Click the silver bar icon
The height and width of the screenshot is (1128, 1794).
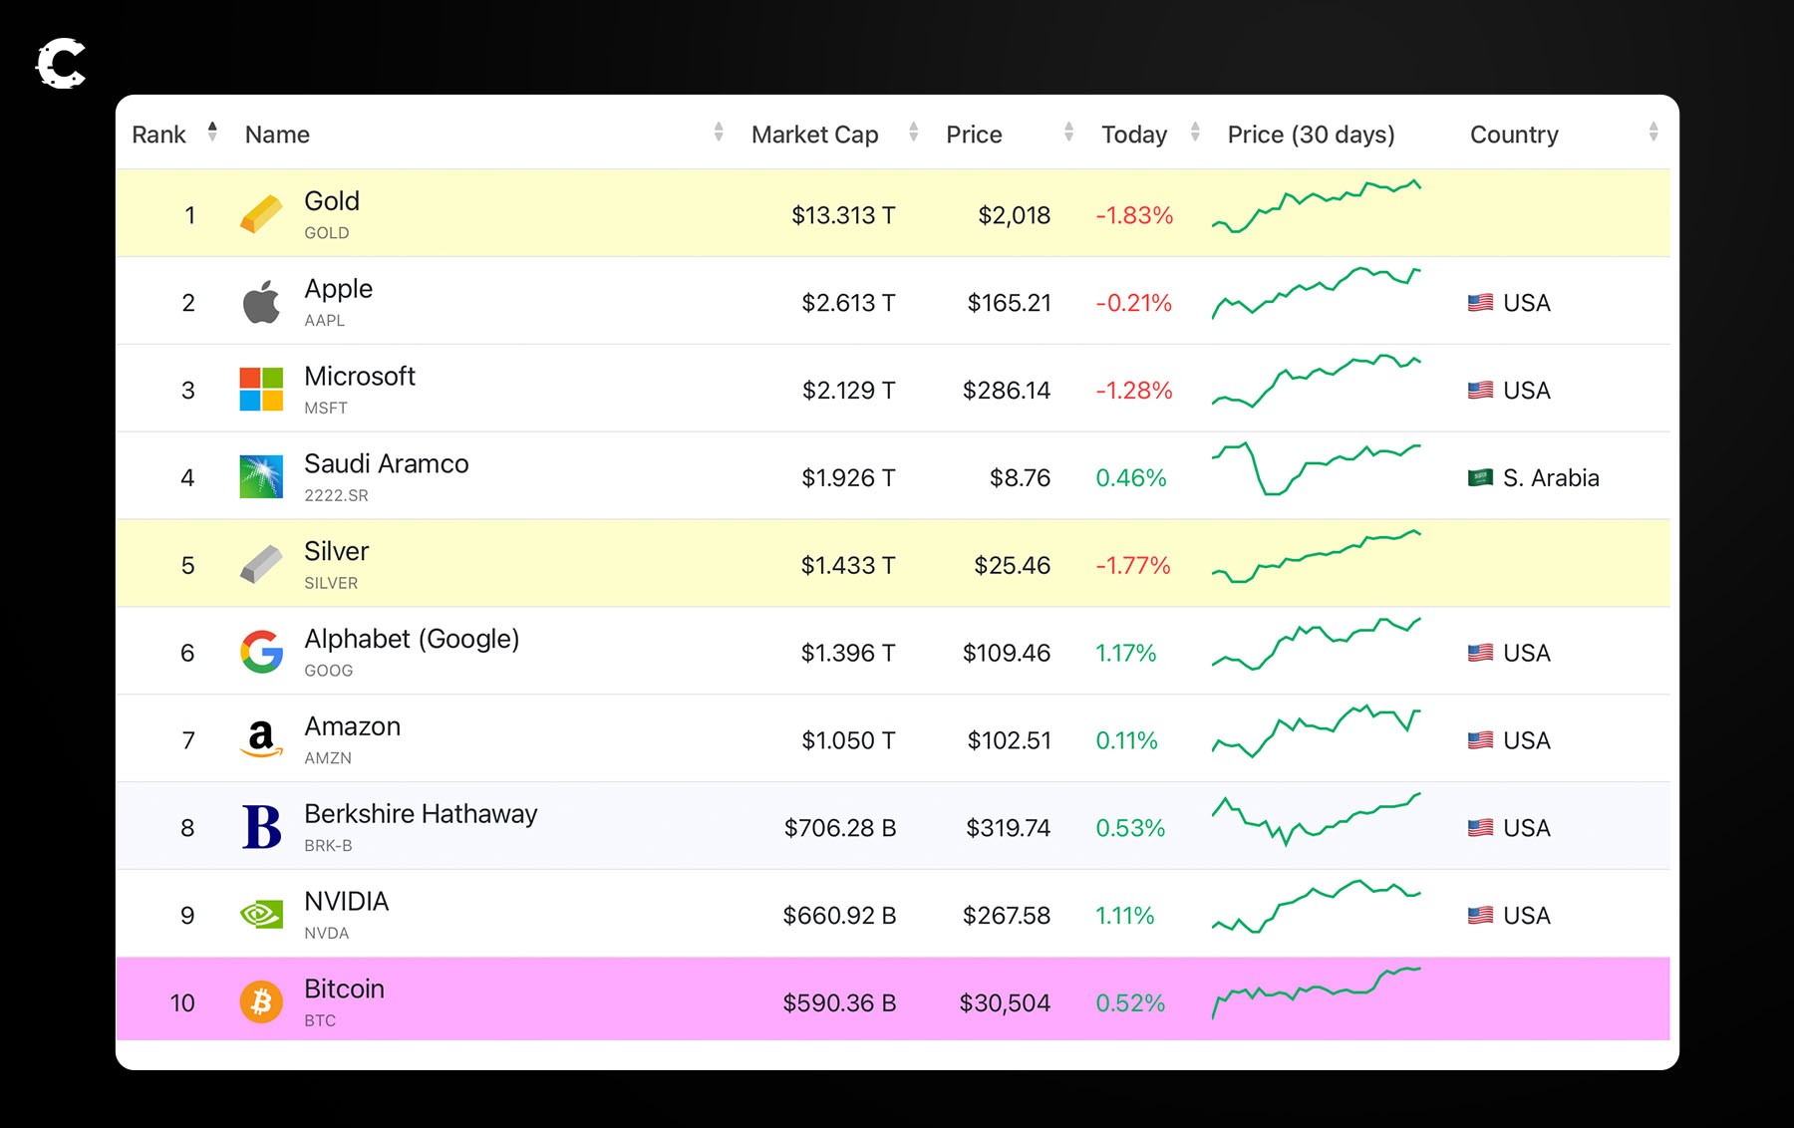click(261, 565)
